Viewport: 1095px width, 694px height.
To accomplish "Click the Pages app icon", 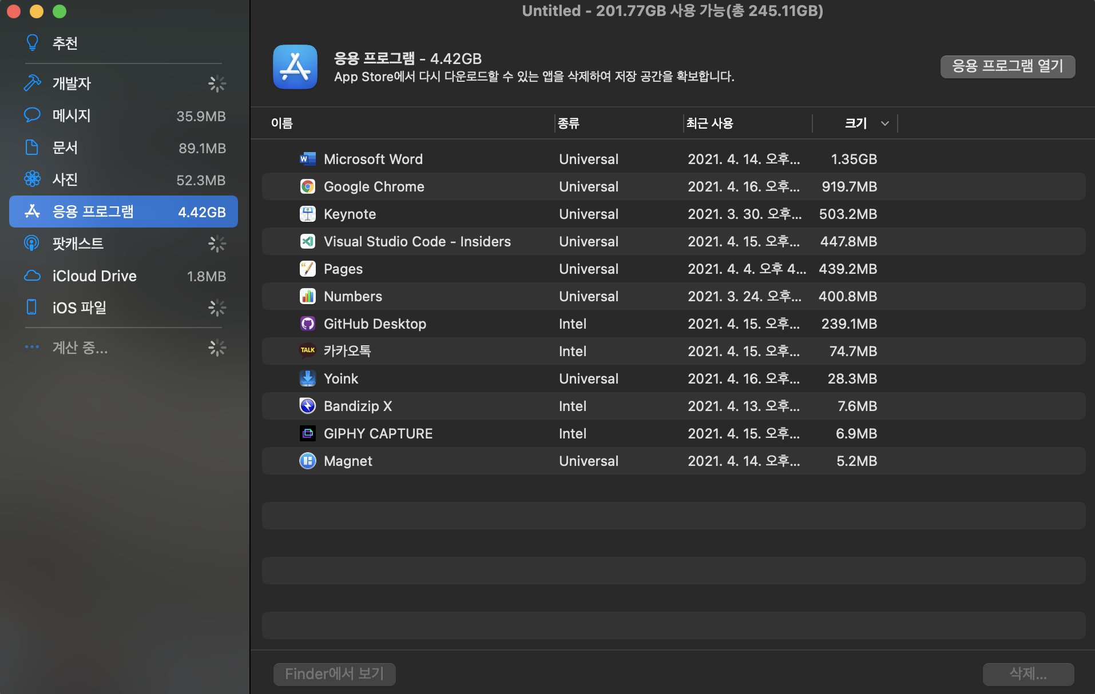I will click(307, 269).
